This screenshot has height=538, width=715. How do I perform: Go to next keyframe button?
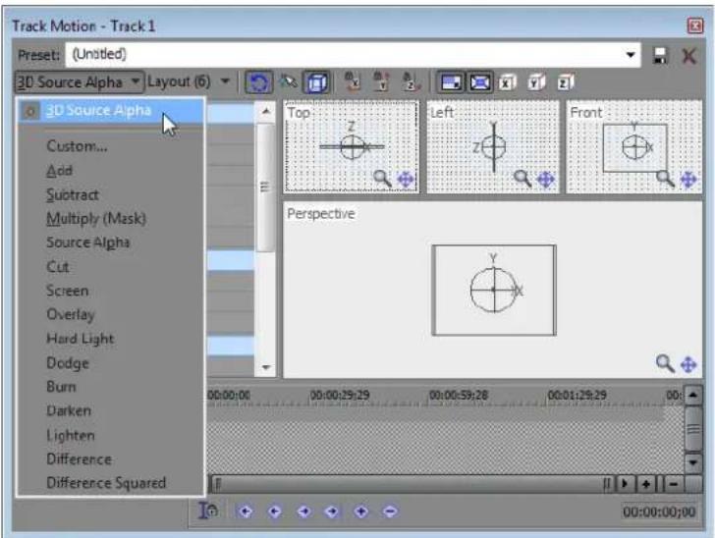303,511
